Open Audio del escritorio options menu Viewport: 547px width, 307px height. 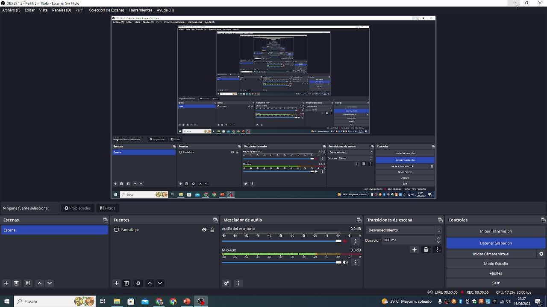tap(356, 241)
